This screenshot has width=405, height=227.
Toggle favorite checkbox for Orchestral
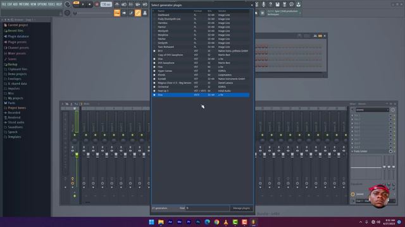click(x=154, y=87)
